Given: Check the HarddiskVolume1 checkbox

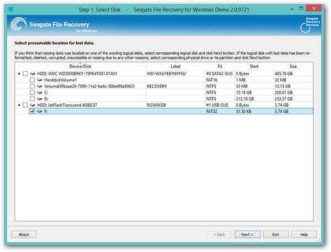Looking at the screenshot, I should pyautogui.click(x=32, y=80).
